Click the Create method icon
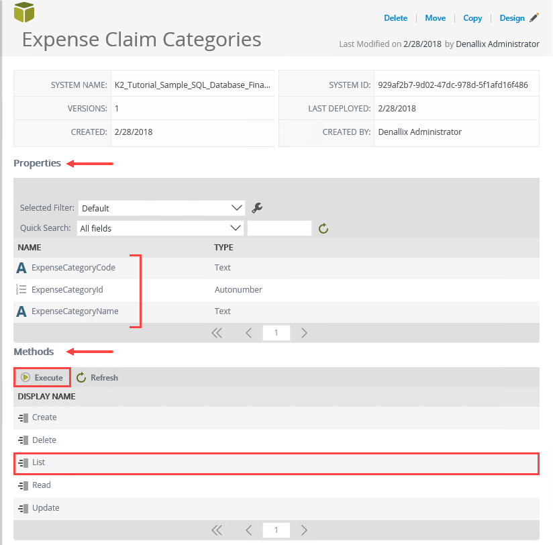Viewport: 553px width, 545px height. pos(23,417)
